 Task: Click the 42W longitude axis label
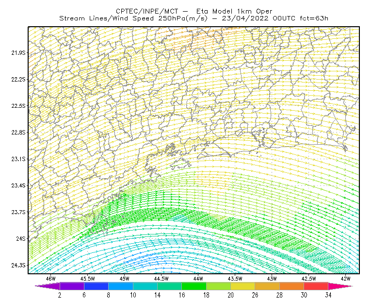pyautogui.click(x=345, y=279)
